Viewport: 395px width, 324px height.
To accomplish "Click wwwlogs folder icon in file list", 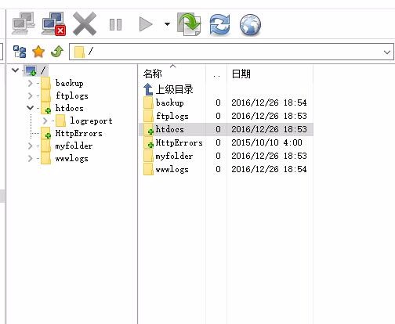I will click(148, 169).
